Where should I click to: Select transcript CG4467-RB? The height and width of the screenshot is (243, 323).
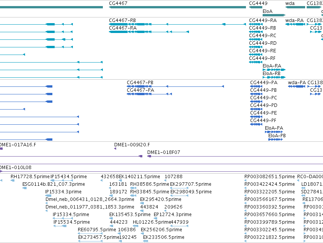(x=177, y=24)
